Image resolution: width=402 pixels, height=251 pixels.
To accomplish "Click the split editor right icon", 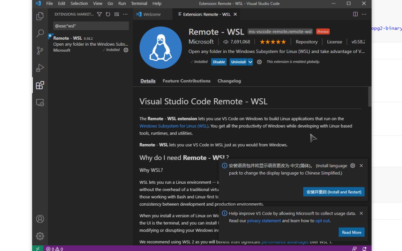I will pyautogui.click(x=355, y=14).
